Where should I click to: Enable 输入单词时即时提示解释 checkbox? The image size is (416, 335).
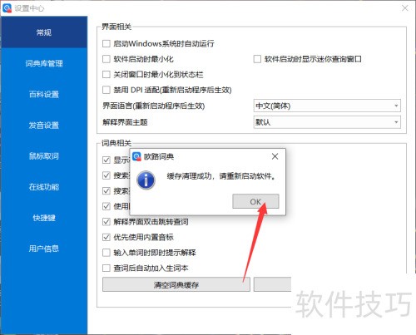(106, 253)
